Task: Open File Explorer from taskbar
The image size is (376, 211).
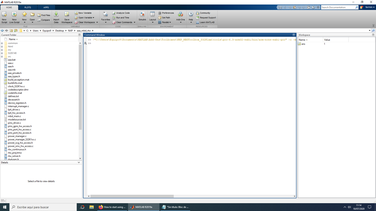Action: pos(91,207)
